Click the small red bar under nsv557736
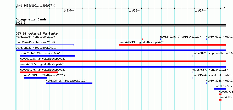Image resolution: width=233 pixels, height=110 pixels. click(x=220, y=94)
